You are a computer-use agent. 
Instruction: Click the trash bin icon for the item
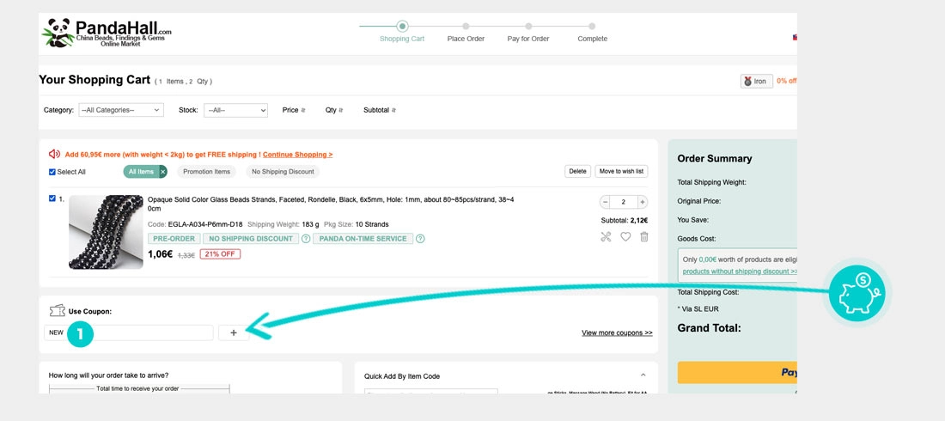pos(644,237)
